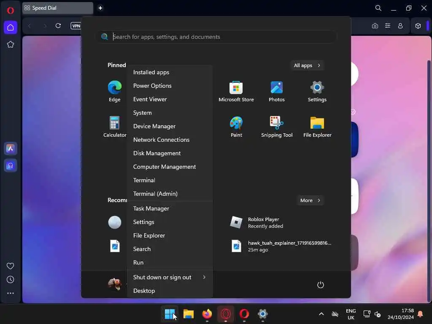Launch Snipping Tool from pinned apps
The width and height of the screenshot is (432, 324).
point(277,127)
